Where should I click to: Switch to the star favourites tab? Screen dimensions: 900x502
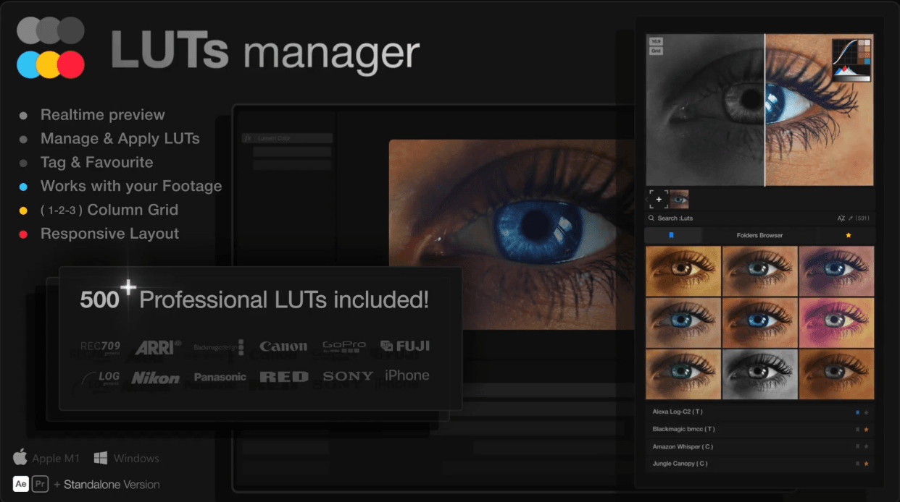848,235
